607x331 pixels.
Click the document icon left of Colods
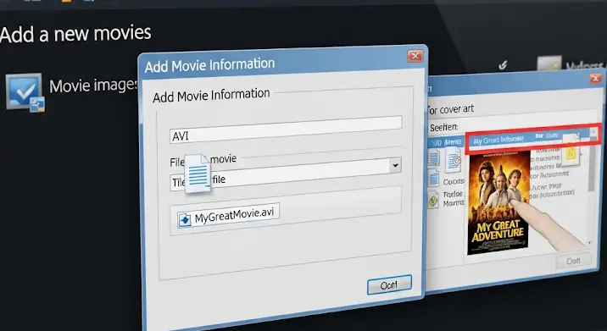point(434,179)
